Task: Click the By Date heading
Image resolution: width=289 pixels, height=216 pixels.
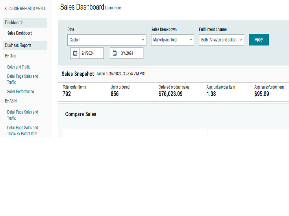Action: [x=10, y=56]
